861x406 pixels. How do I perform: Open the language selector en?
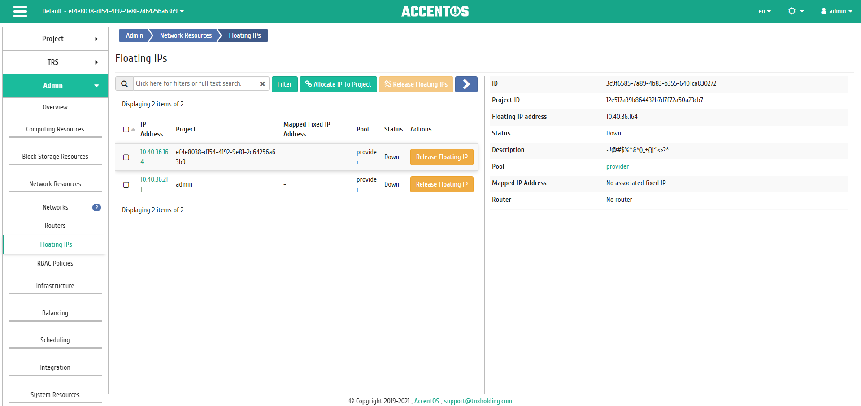[765, 11]
